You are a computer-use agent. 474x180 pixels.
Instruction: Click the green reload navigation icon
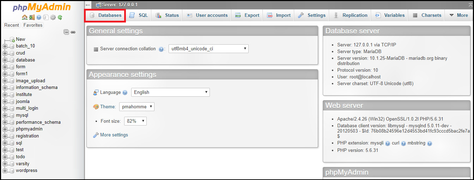click(x=60, y=17)
